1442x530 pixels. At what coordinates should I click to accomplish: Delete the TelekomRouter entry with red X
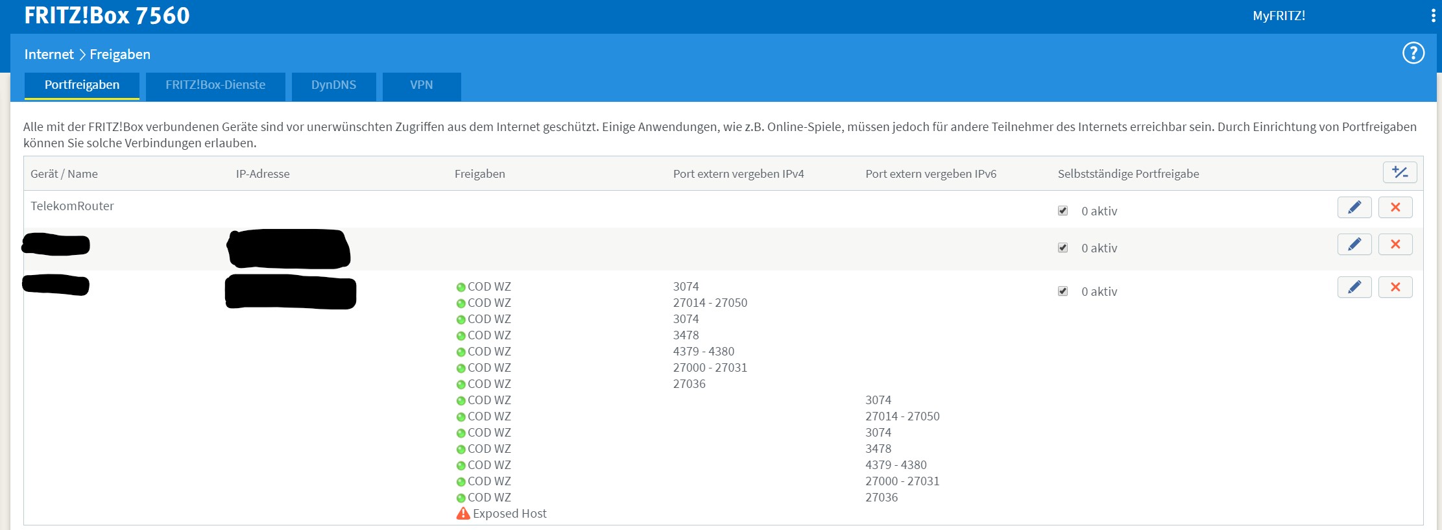tap(1395, 208)
